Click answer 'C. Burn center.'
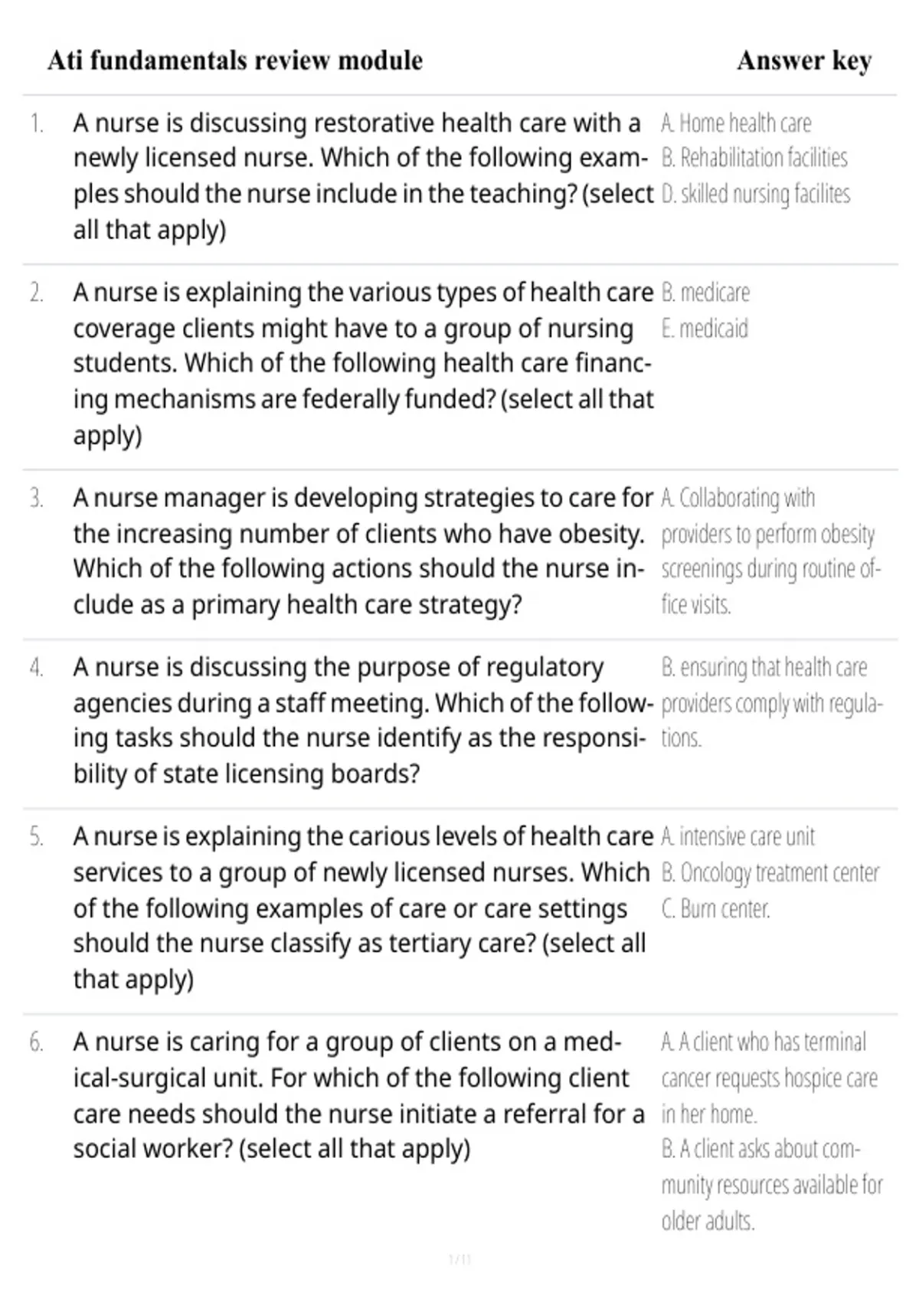 click(715, 909)
